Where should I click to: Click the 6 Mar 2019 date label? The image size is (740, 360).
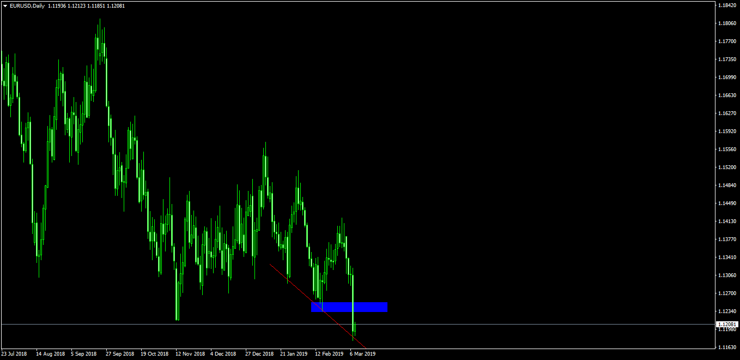(x=362, y=353)
